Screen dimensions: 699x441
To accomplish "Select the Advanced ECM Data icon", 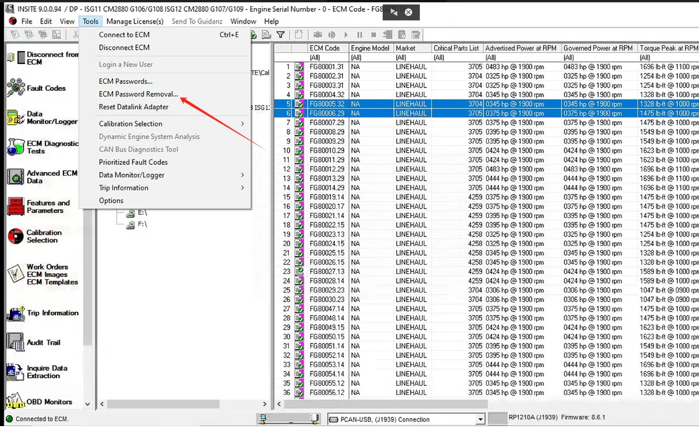I will (x=16, y=177).
